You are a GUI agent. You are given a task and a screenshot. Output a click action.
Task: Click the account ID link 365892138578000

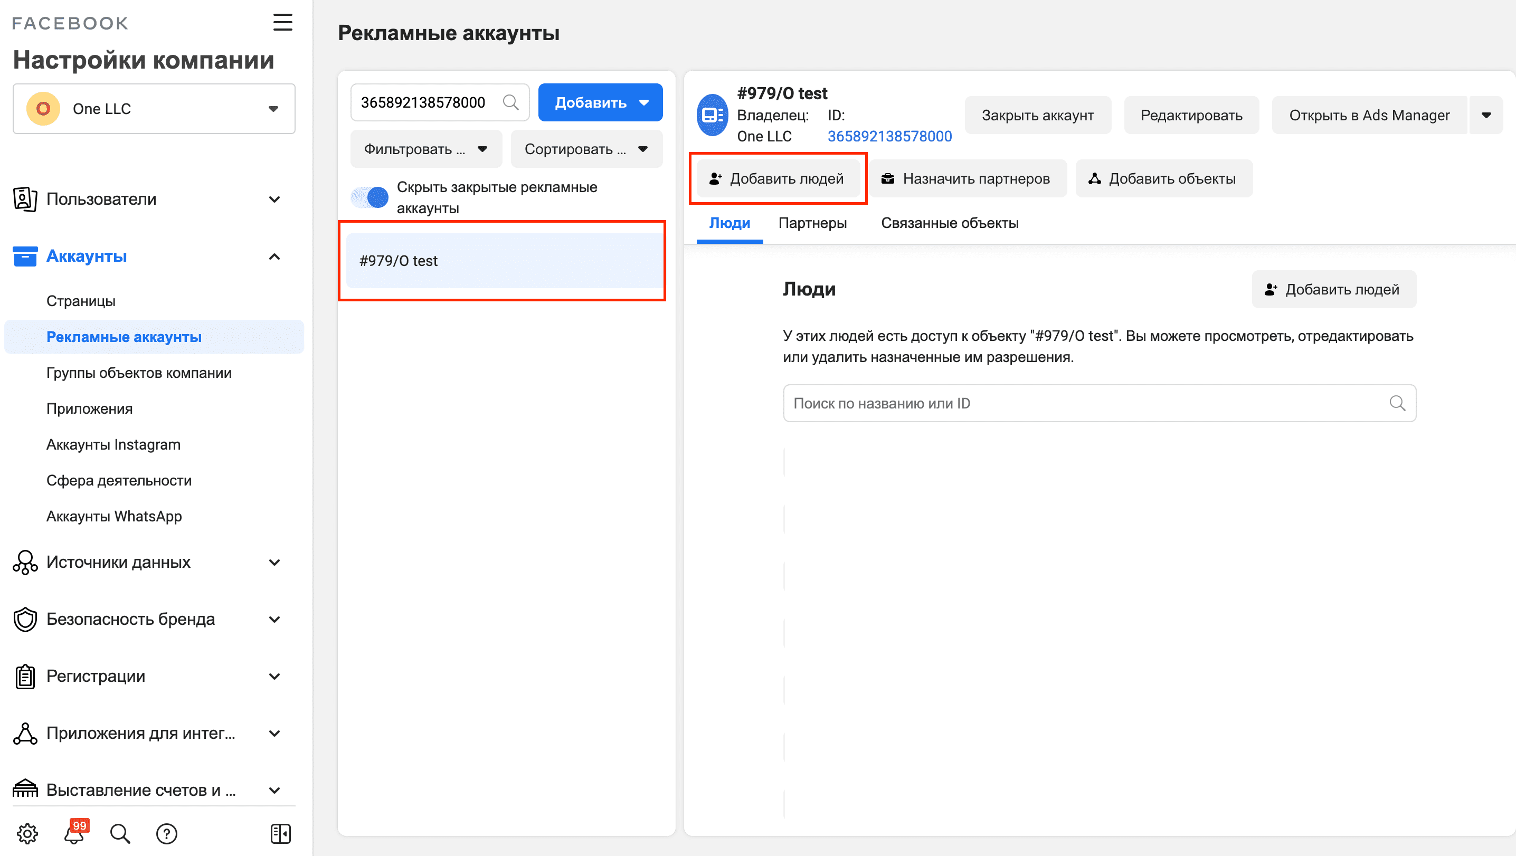[x=889, y=136]
